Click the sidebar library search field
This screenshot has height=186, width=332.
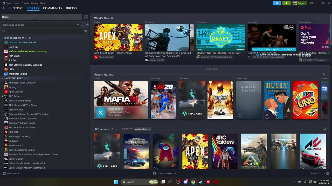point(44,31)
